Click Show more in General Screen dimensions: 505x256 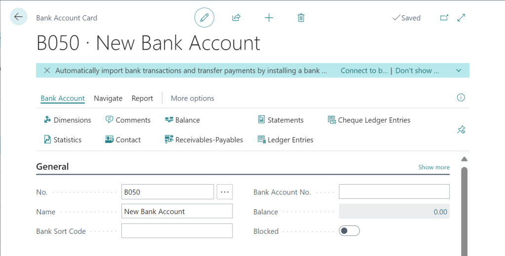coord(434,167)
